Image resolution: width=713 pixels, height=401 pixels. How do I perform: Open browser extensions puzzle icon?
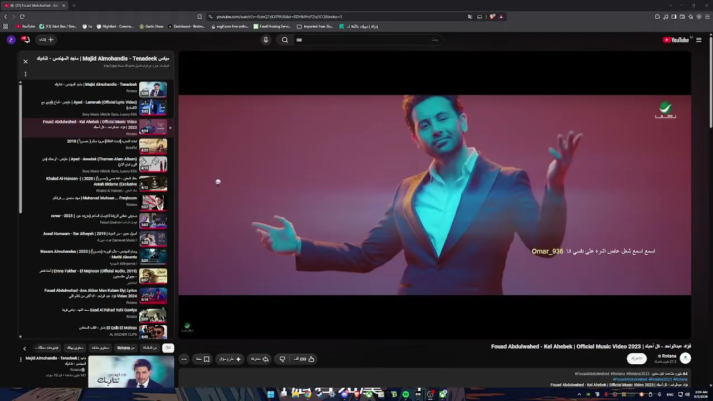click(x=657, y=17)
